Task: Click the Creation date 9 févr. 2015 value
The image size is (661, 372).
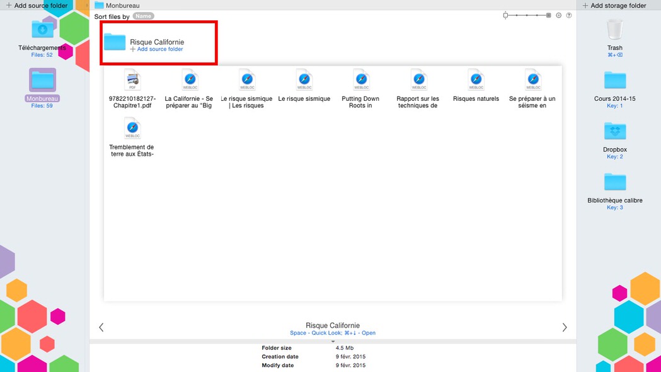Action: point(351,356)
